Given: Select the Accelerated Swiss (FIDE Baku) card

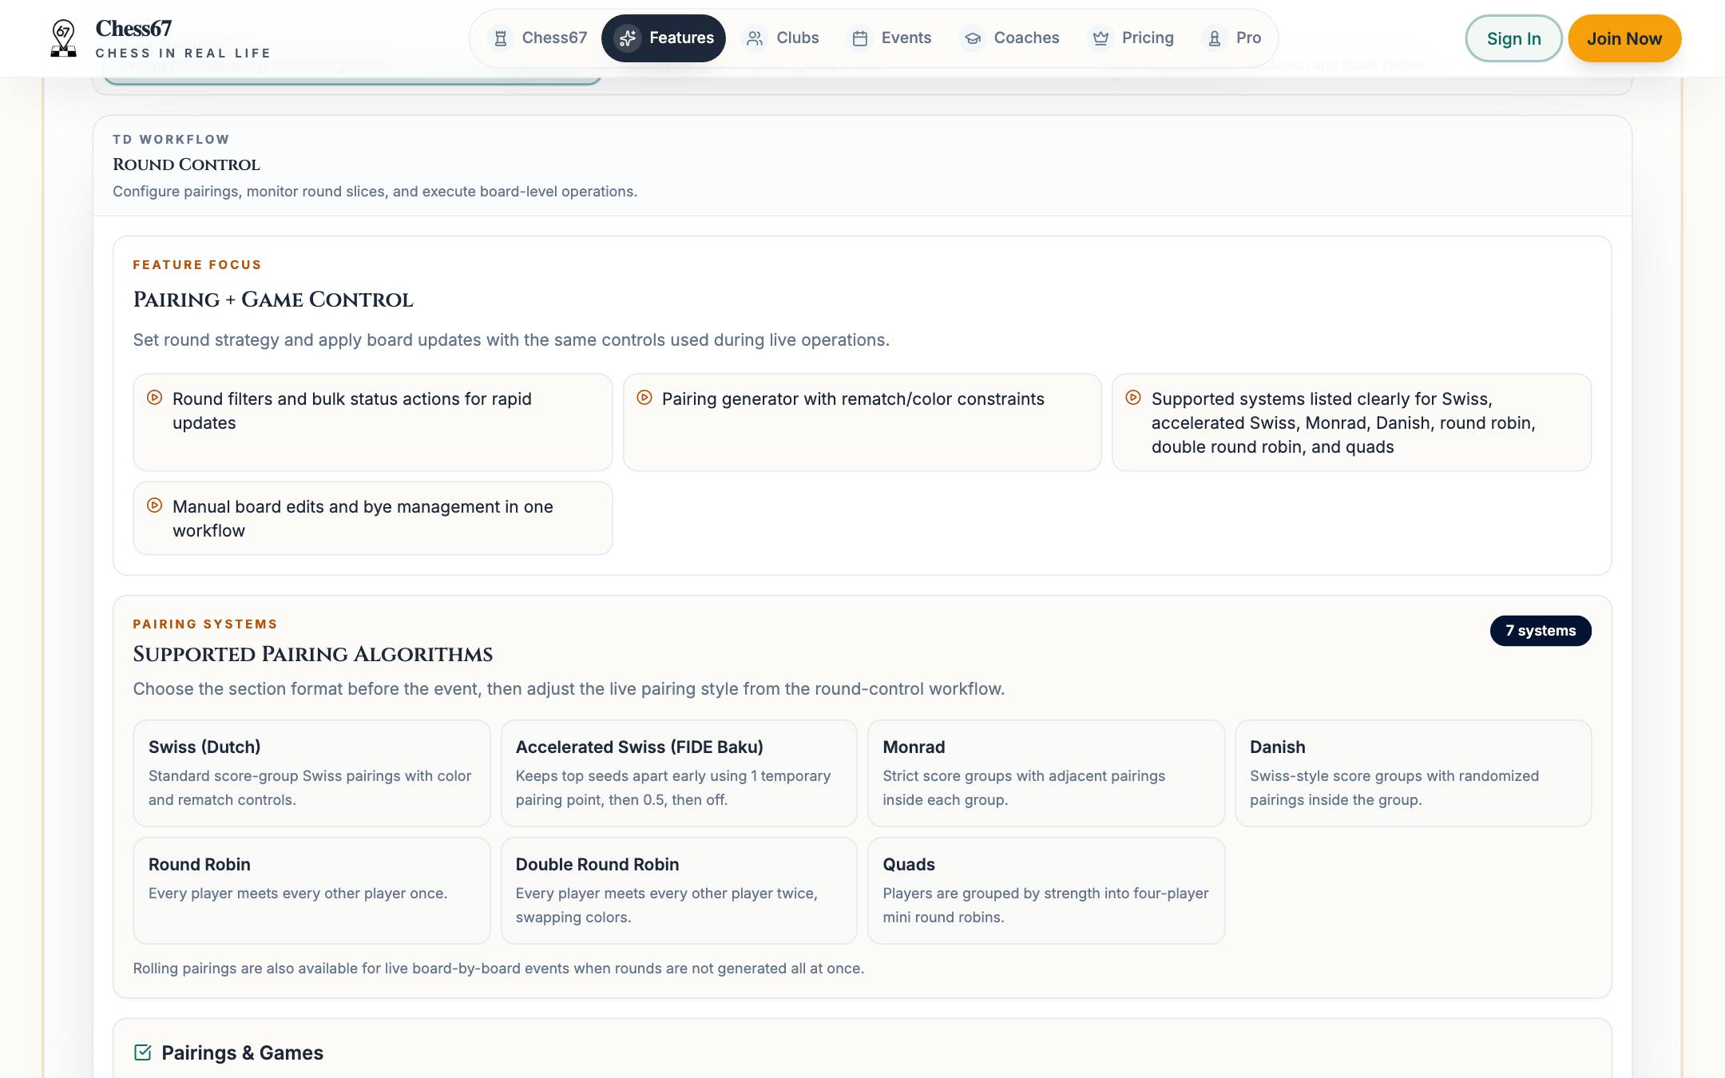Looking at the screenshot, I should [679, 773].
